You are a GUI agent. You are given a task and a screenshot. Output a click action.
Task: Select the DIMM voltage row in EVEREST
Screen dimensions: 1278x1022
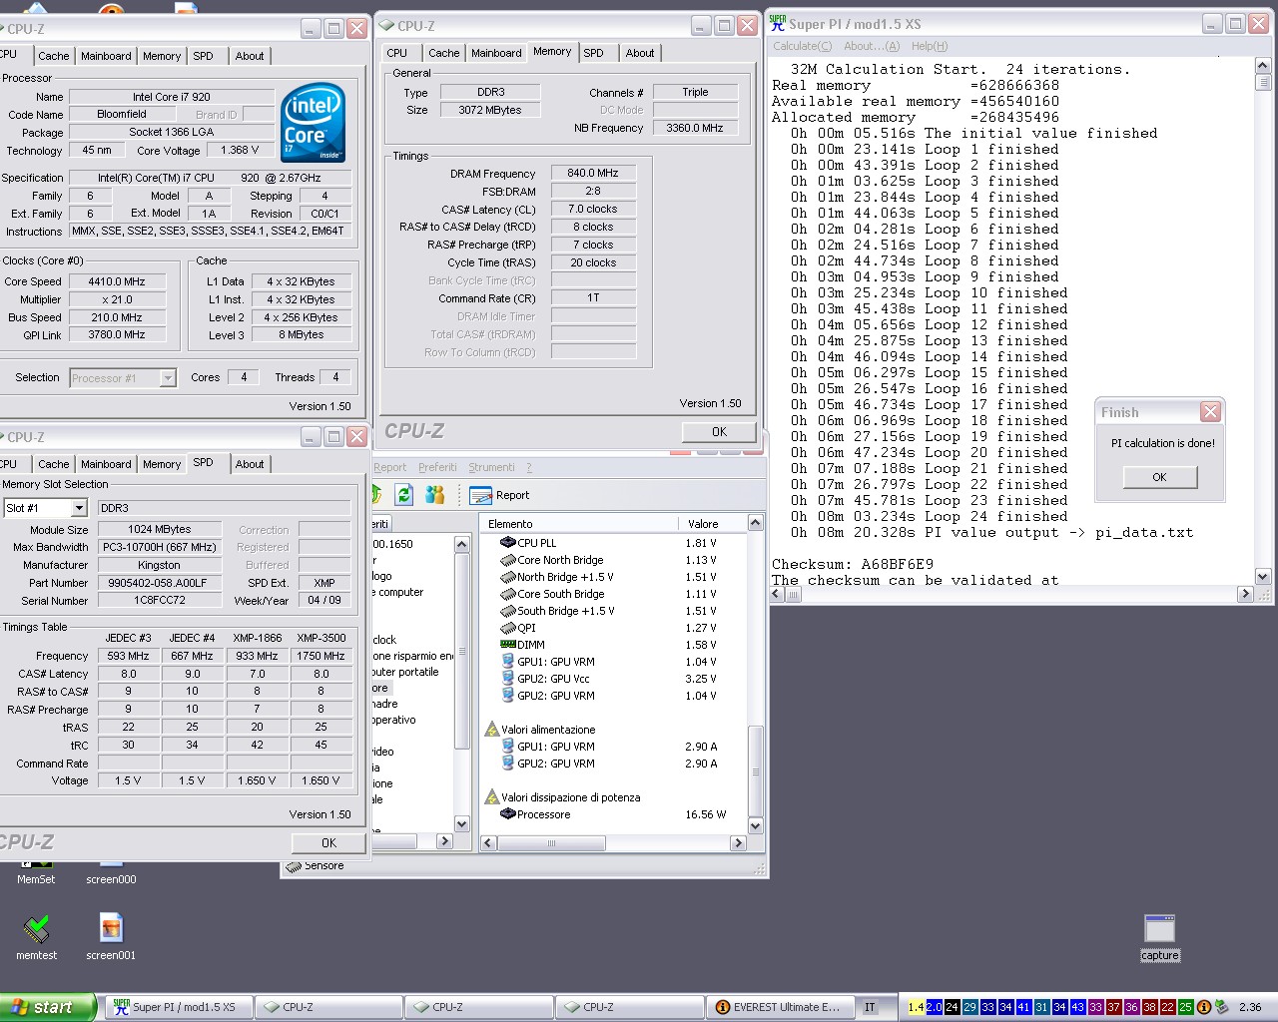click(x=613, y=645)
